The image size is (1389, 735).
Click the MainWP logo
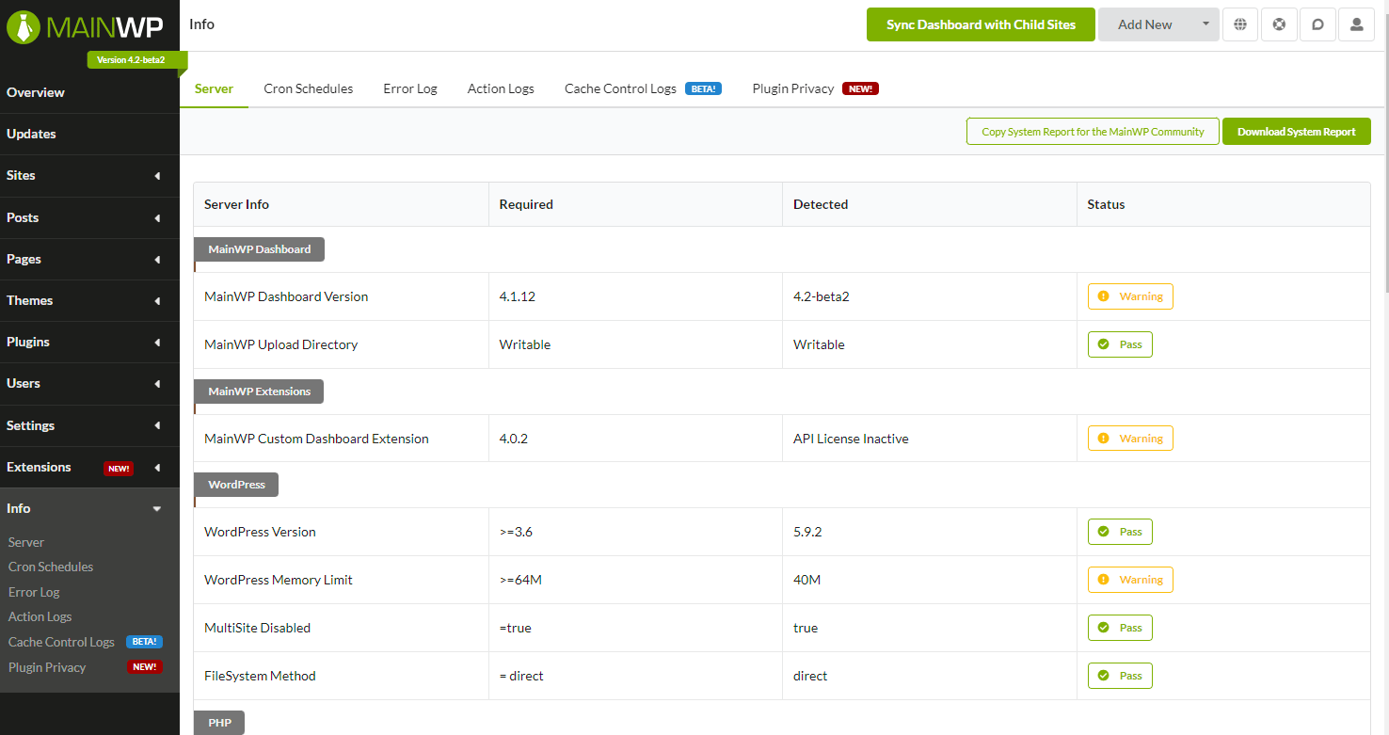(86, 26)
